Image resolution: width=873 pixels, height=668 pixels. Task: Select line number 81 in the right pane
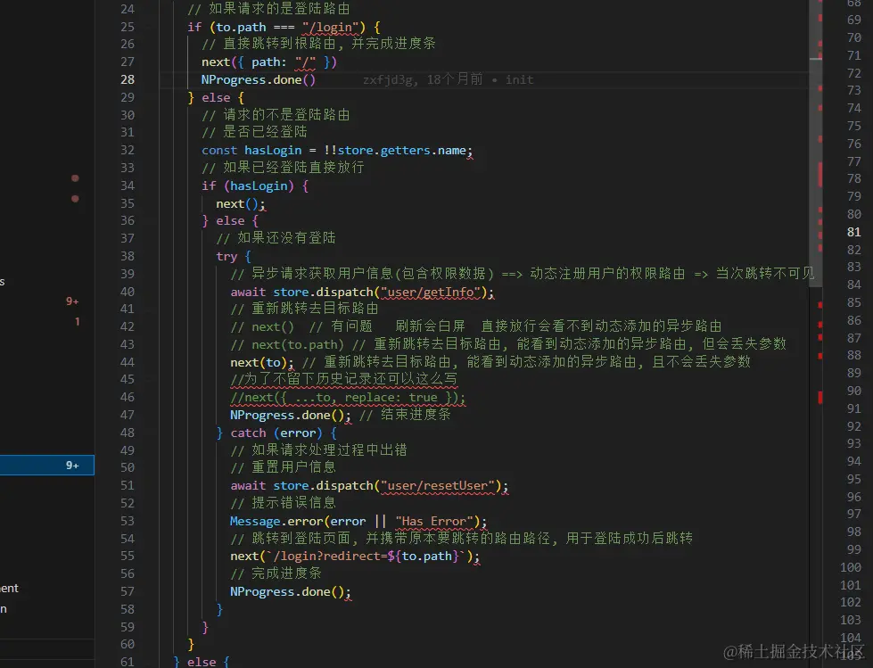tap(853, 232)
